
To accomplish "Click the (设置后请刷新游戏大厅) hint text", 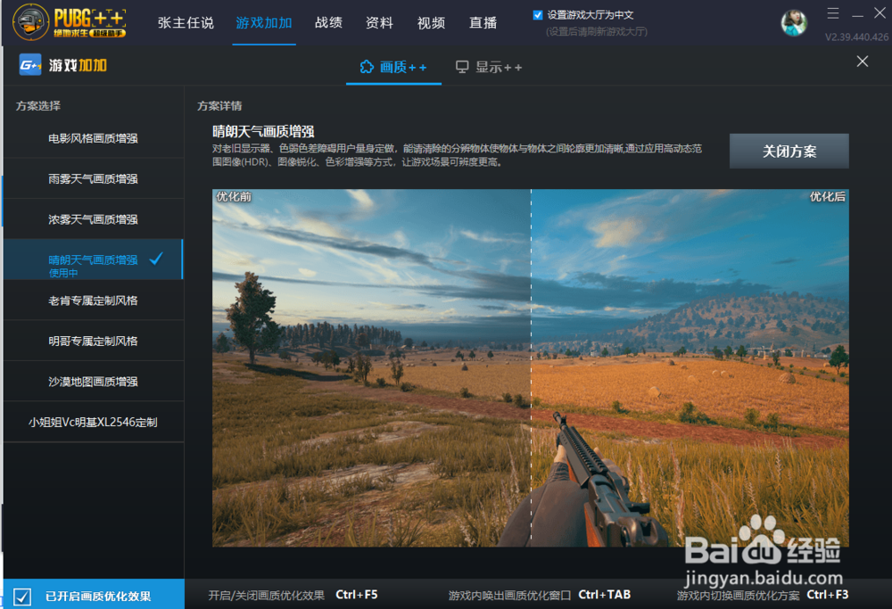I will coord(596,32).
